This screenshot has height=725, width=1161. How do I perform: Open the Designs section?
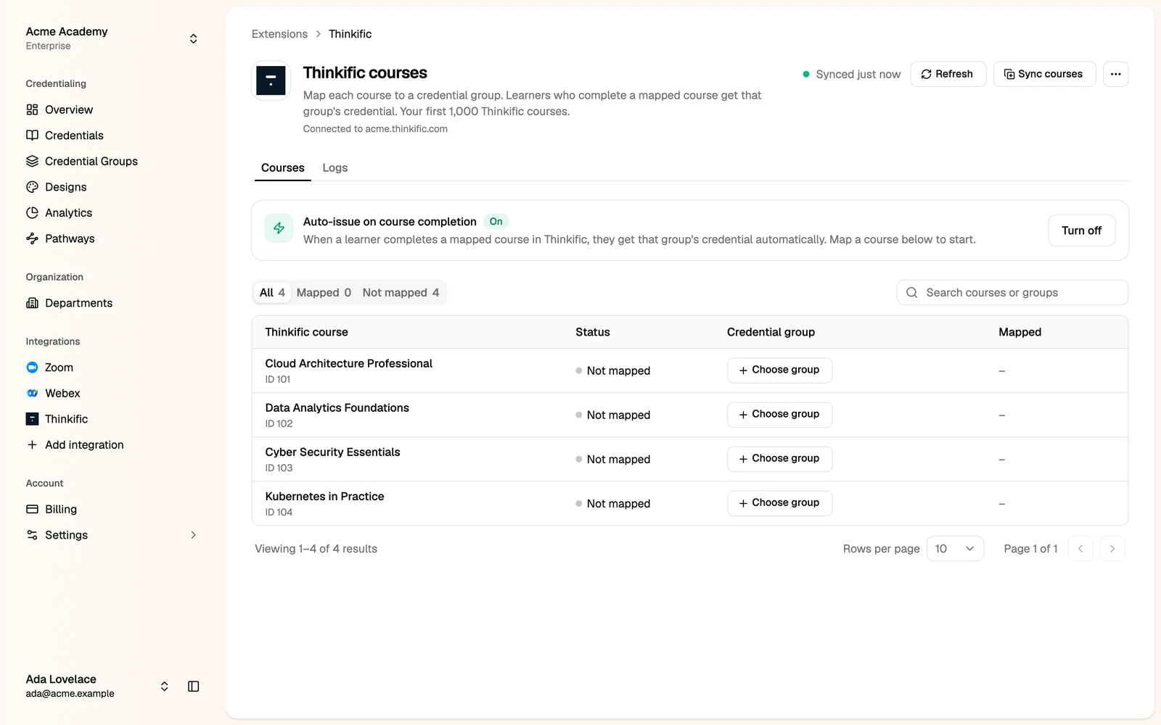click(x=56, y=187)
